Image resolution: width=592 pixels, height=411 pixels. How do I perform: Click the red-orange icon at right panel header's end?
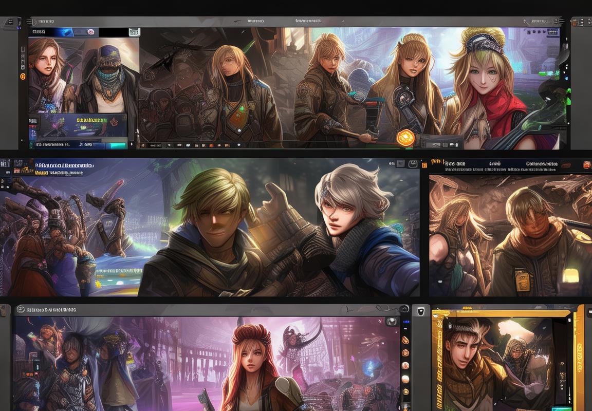(587, 164)
